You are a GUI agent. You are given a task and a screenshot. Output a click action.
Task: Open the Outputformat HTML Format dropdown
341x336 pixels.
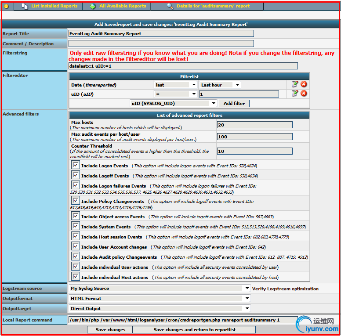[160, 298]
